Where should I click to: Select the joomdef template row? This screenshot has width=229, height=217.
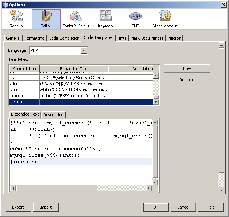24,96
